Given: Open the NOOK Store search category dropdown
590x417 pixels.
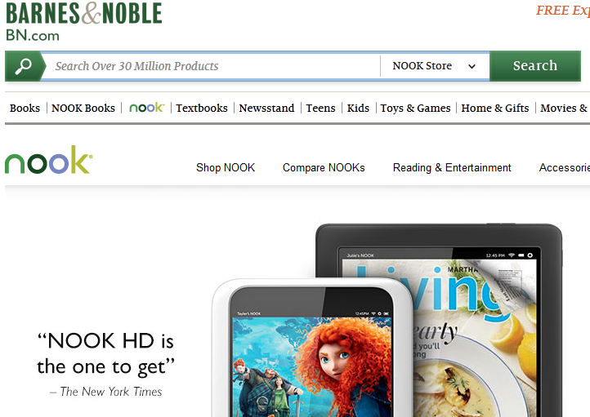Looking at the screenshot, I should tap(435, 66).
